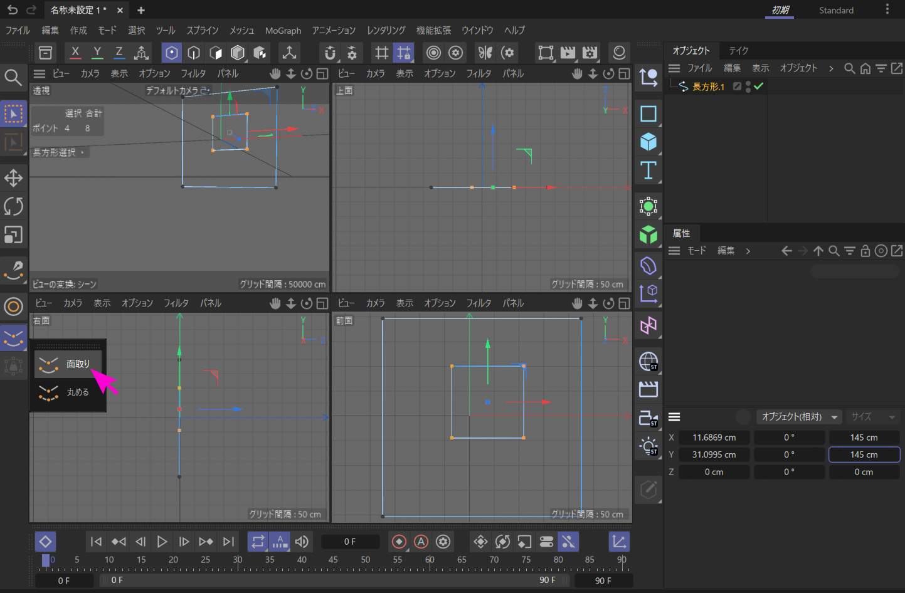Viewport: 905px width, 593px height.
Task: Select the Scale tool in left toolbar
Action: [x=13, y=235]
